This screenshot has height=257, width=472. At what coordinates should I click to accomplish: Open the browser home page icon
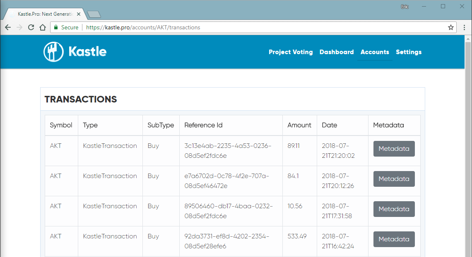43,27
